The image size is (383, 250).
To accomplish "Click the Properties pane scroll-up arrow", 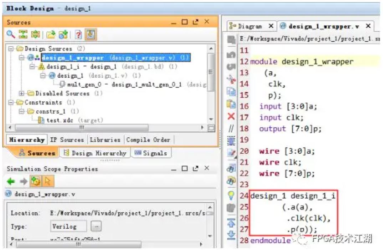I will click(x=210, y=207).
